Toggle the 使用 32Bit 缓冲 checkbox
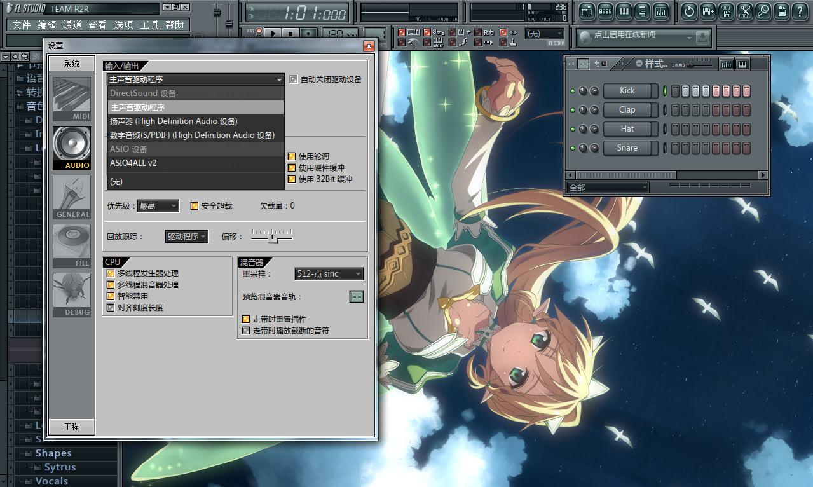 (292, 179)
